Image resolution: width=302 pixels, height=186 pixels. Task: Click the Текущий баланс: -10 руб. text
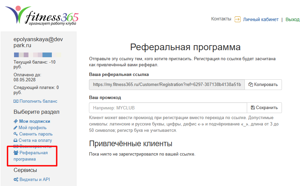click(x=34, y=64)
